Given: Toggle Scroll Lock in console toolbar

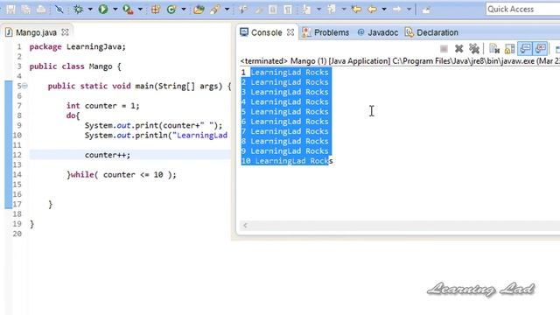Looking at the screenshot, I should pos(509,49).
